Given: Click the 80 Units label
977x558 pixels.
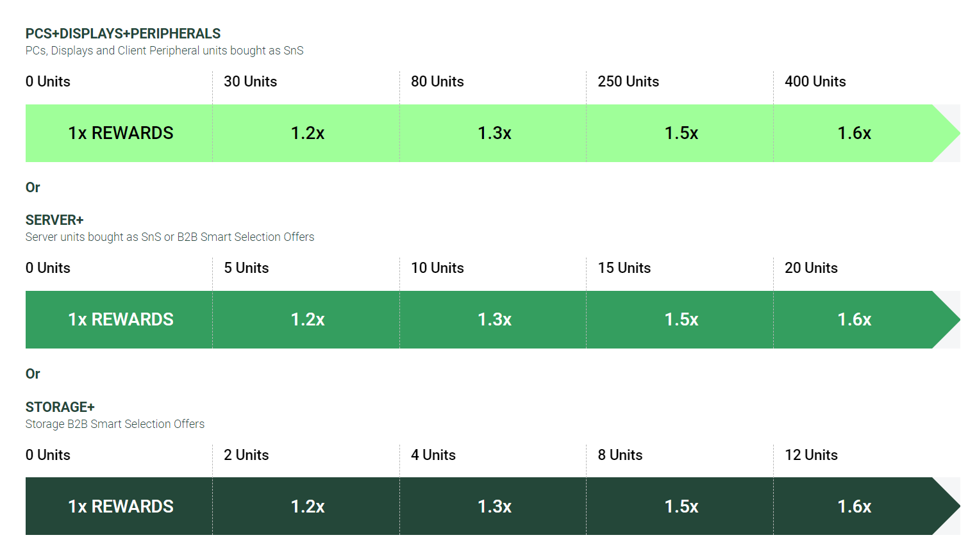Looking at the screenshot, I should (x=437, y=82).
